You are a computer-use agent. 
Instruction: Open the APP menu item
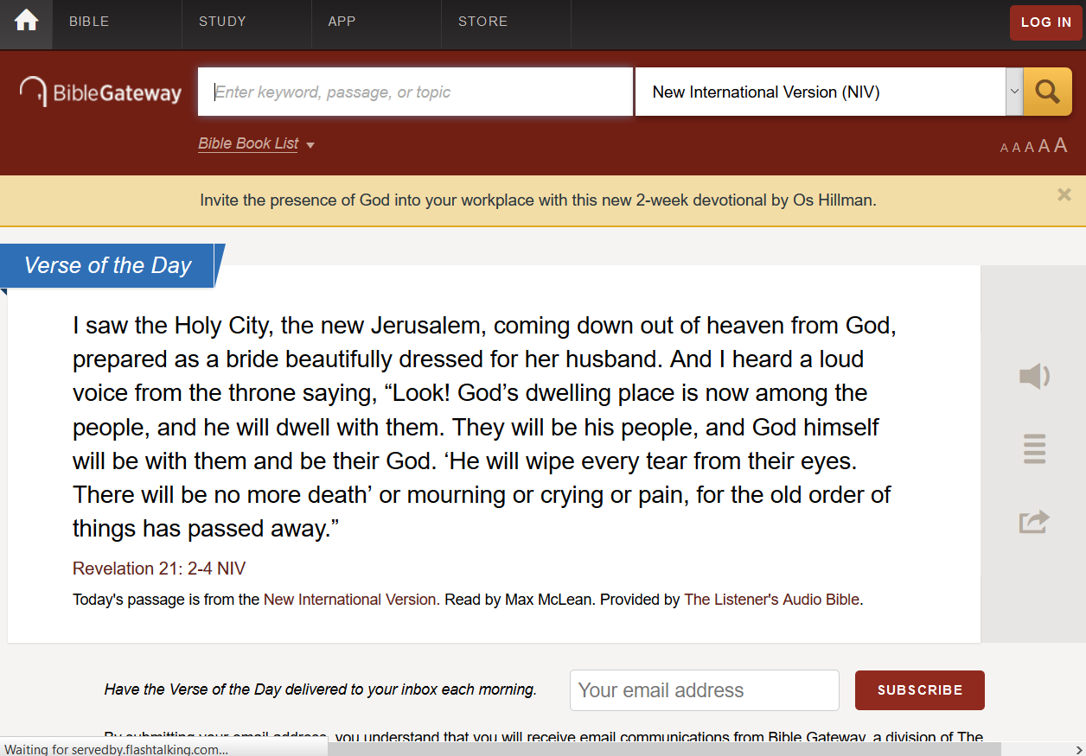pyautogui.click(x=341, y=22)
